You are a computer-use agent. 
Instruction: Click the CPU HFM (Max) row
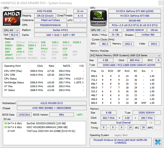44,71
